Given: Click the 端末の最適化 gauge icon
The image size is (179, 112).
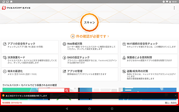Looking at the screenshot, I should (x=5, y=71).
